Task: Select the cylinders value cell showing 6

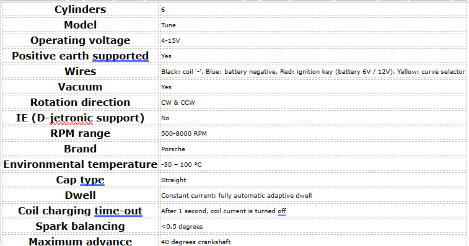Action: tap(313, 9)
